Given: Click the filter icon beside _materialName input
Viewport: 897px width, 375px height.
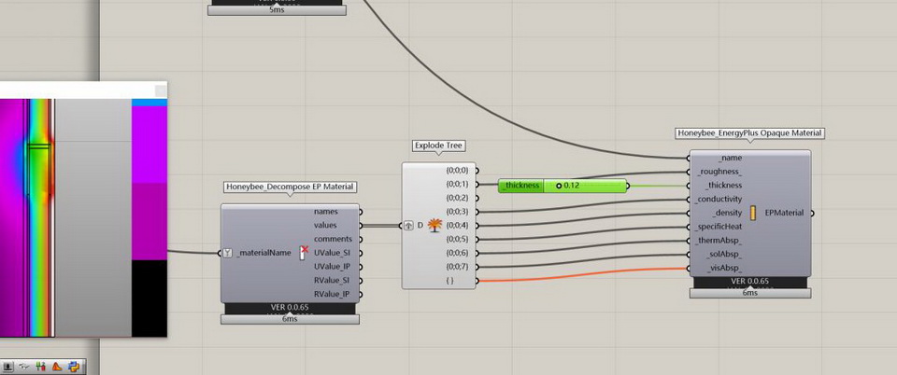Looking at the screenshot, I should click(x=228, y=253).
